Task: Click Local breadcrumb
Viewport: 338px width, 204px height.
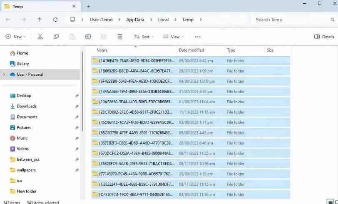Action: [x=164, y=20]
